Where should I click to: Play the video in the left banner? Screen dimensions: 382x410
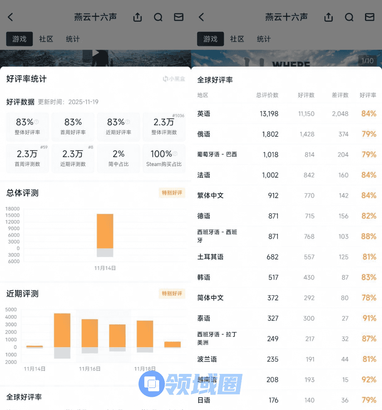point(95,53)
